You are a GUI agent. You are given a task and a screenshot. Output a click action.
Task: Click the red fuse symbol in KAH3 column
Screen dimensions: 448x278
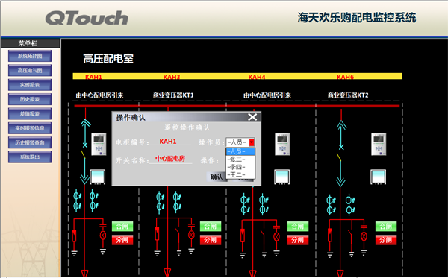point(157,233)
